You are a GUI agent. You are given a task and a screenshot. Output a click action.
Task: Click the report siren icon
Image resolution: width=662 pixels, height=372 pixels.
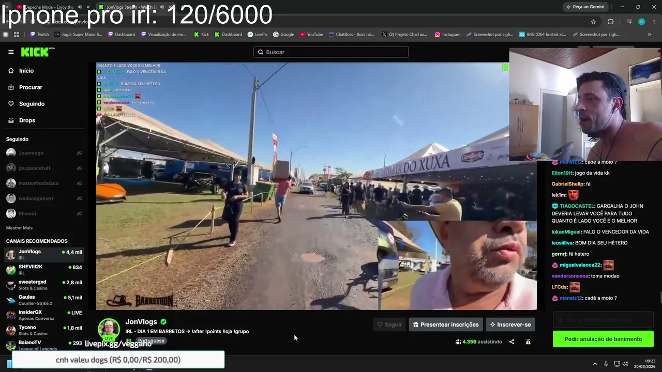coord(528,342)
